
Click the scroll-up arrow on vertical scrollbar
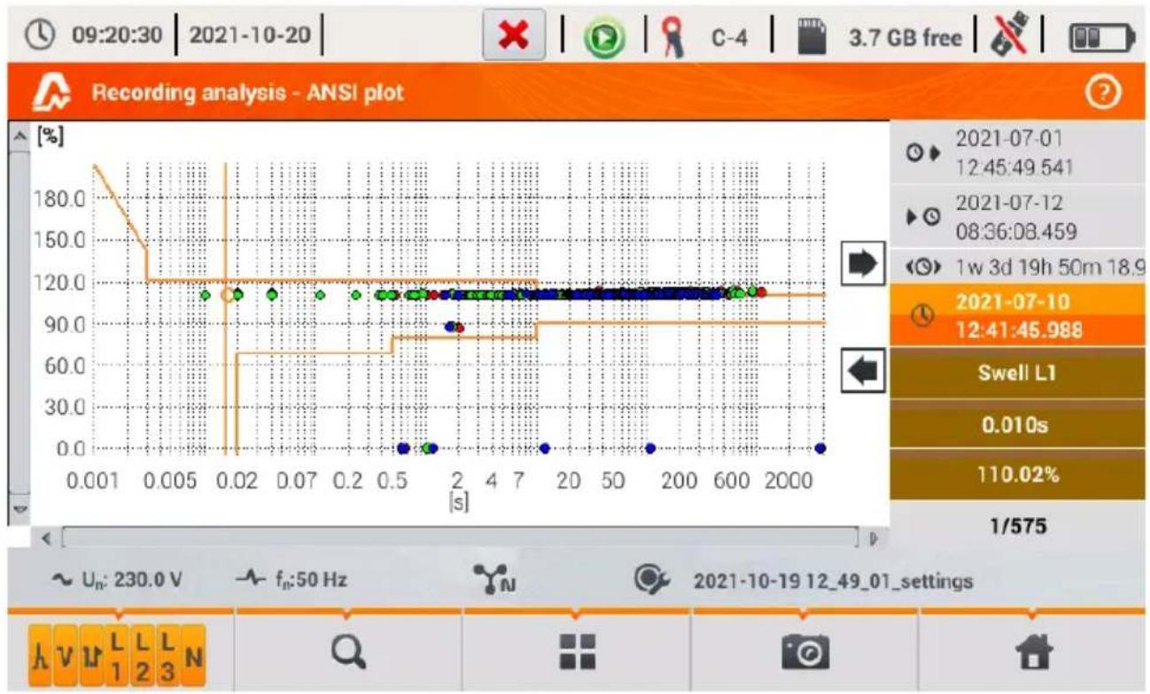pos(18,135)
